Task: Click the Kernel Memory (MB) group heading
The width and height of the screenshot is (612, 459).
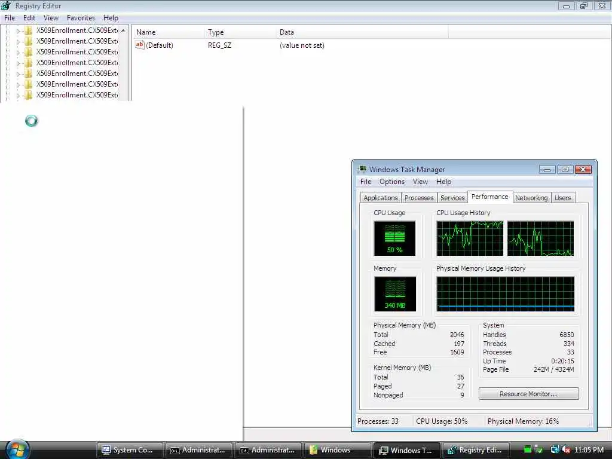Action: tap(402, 368)
